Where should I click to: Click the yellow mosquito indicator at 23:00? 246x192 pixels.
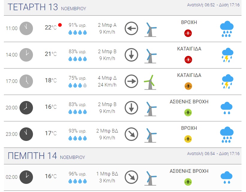coord(188,139)
